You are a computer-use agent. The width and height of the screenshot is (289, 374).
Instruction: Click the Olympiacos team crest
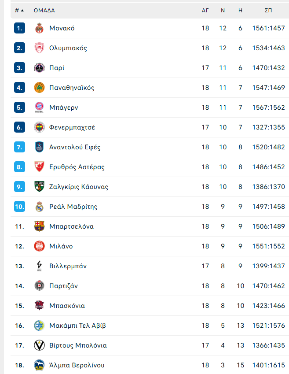(39, 48)
